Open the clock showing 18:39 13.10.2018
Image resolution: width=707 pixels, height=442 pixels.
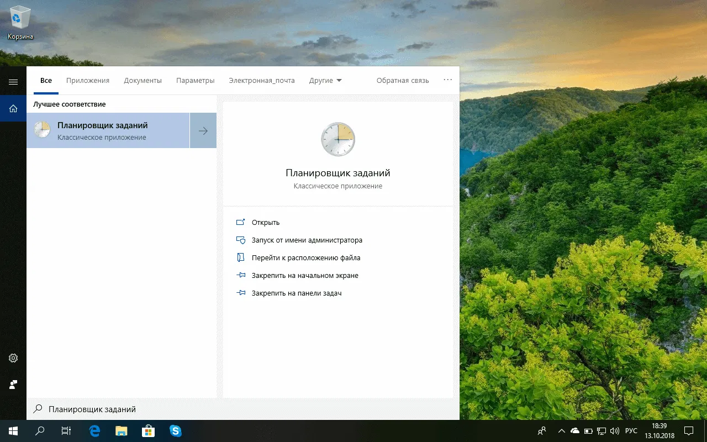pyautogui.click(x=659, y=431)
